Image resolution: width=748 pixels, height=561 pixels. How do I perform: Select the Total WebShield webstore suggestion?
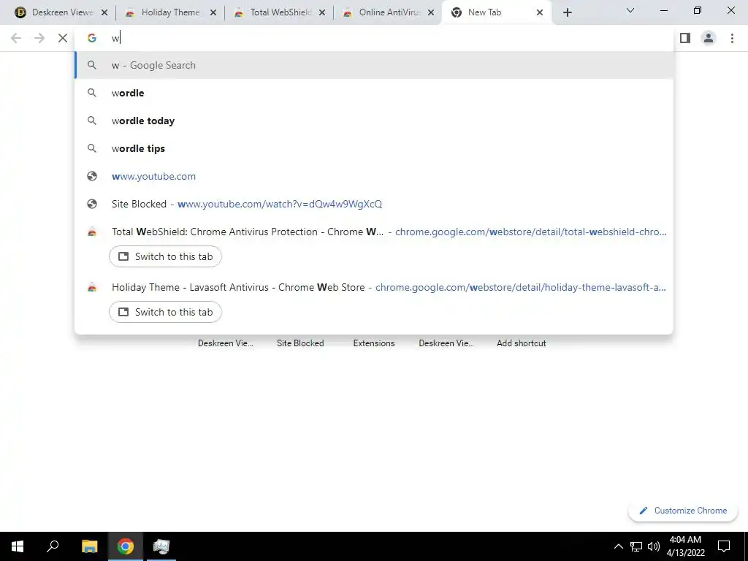[374, 232]
